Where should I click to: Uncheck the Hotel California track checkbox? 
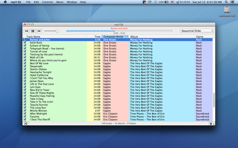point(25,75)
